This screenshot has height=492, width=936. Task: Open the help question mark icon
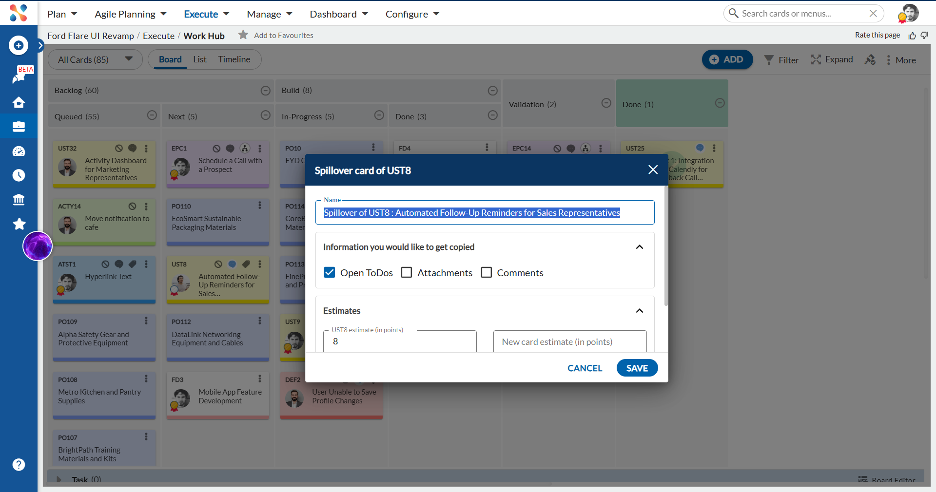(x=19, y=465)
